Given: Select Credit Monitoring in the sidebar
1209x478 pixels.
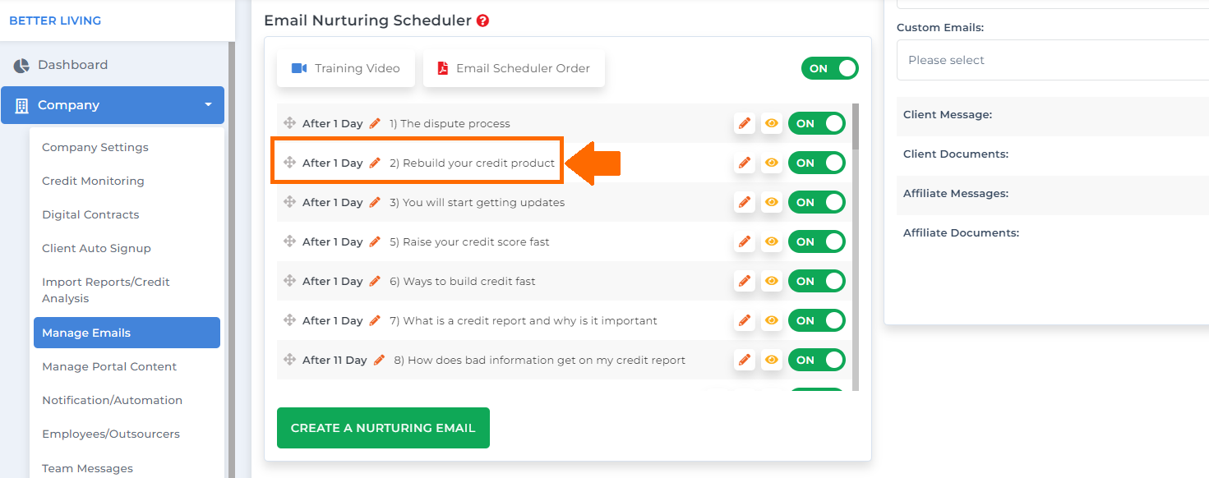Looking at the screenshot, I should click(x=93, y=181).
